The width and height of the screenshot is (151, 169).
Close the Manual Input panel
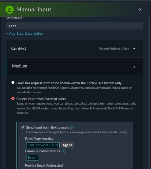pyautogui.click(x=140, y=10)
